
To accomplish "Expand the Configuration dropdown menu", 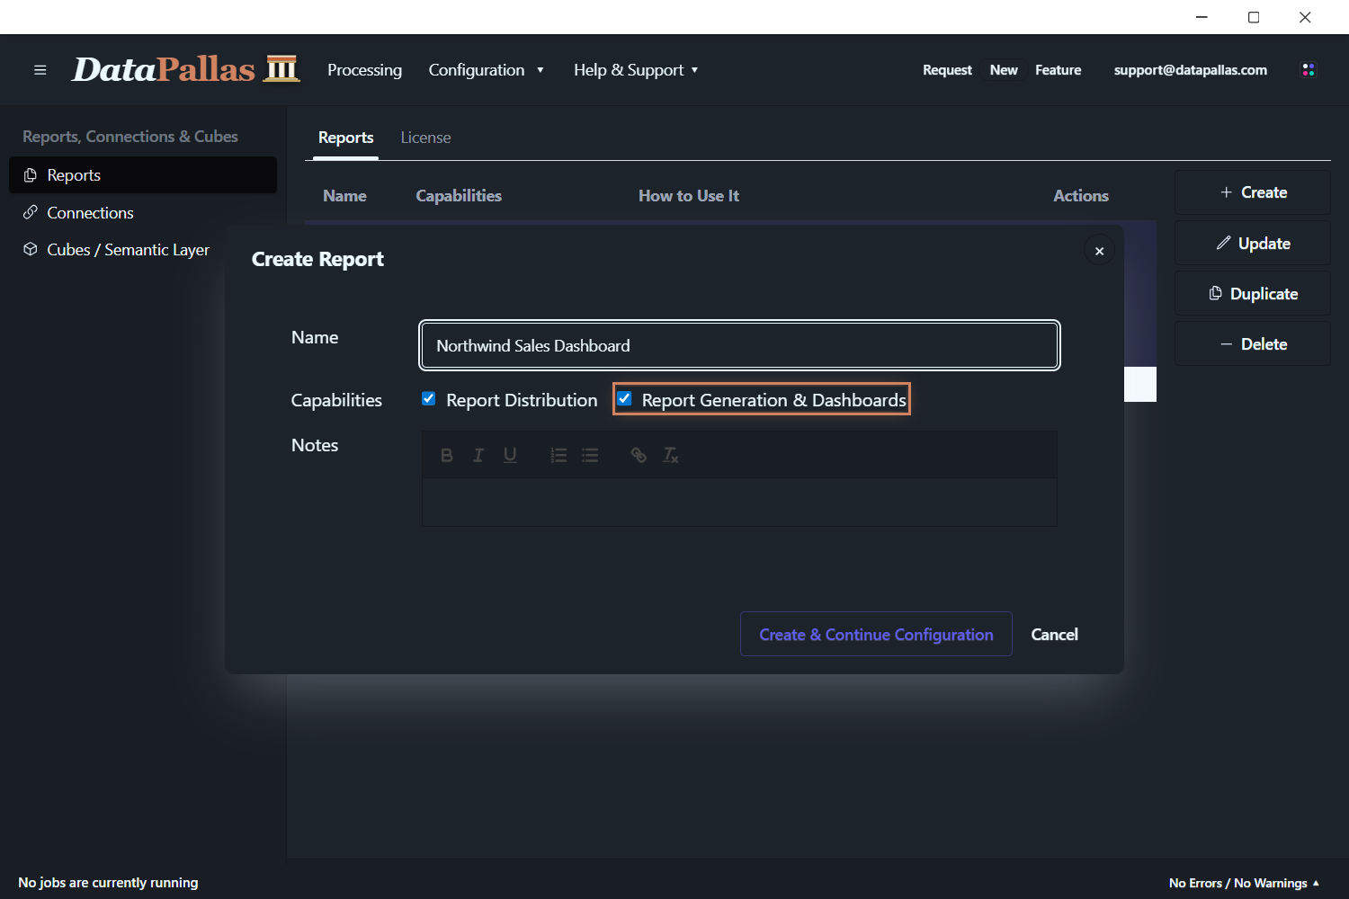I will pos(487,70).
